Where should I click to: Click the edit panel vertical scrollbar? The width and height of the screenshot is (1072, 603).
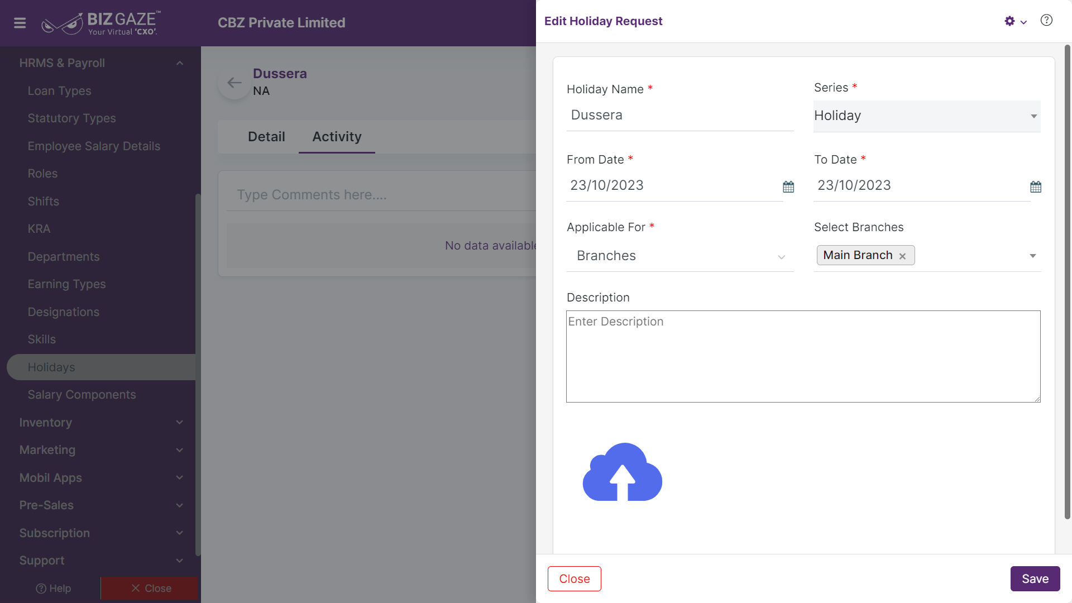click(x=1068, y=282)
